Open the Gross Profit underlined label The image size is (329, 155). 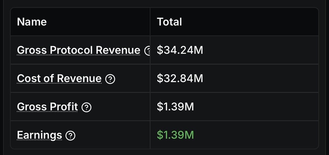point(47,107)
